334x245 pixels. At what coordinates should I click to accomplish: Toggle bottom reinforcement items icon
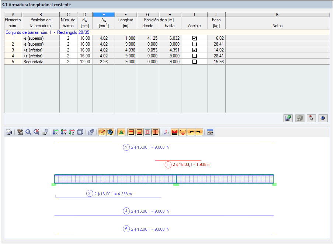pos(183,132)
